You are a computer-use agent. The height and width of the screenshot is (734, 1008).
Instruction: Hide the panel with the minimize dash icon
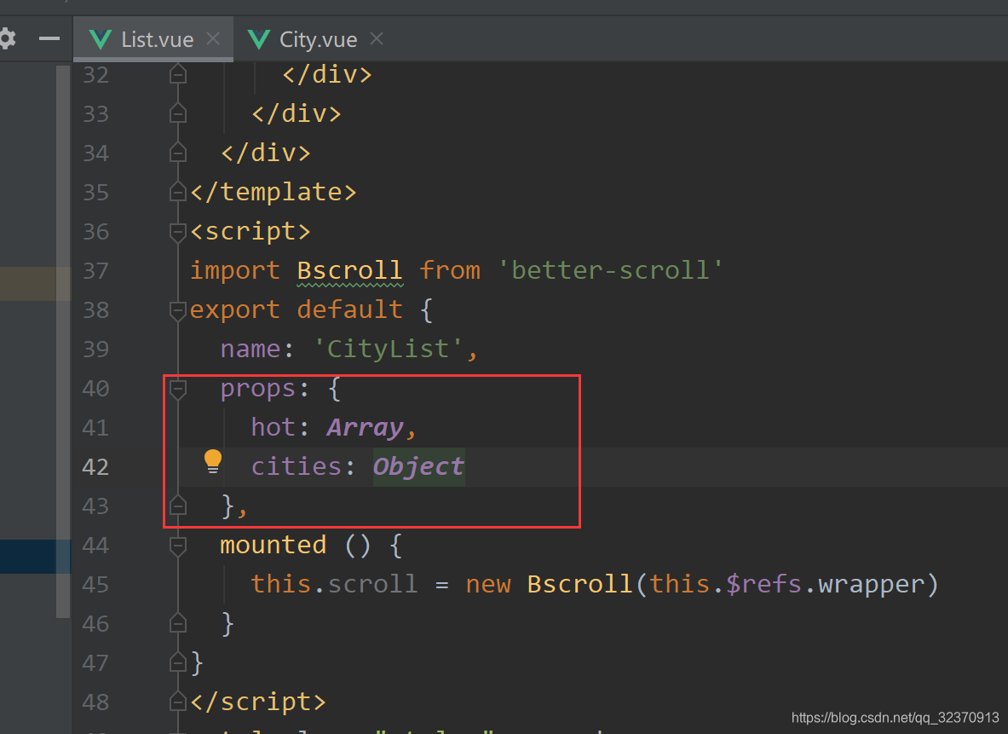tap(49, 38)
